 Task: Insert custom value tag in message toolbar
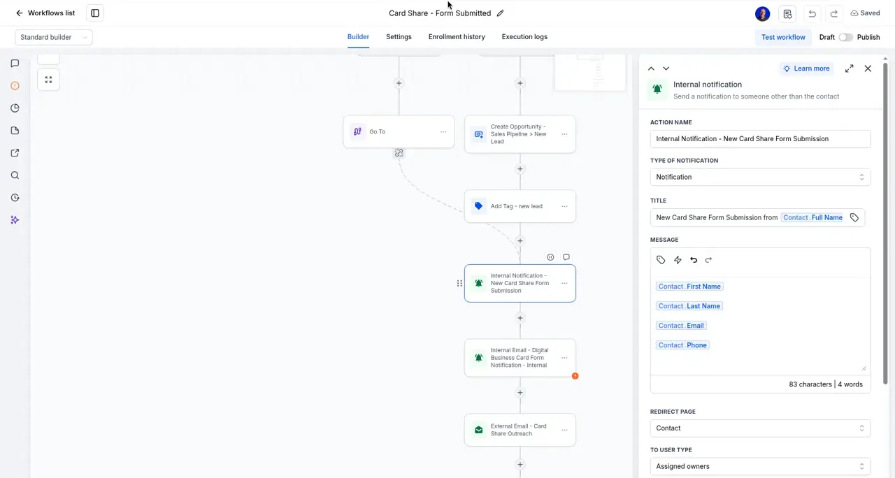click(661, 260)
